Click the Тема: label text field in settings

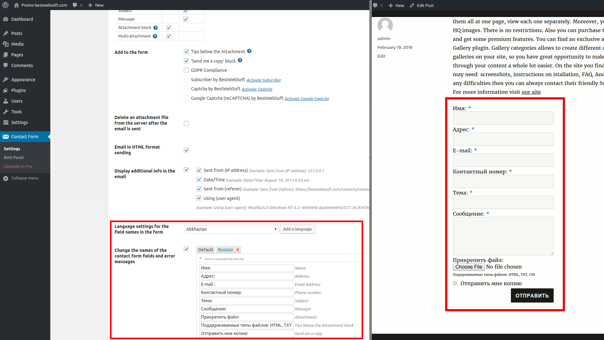[x=246, y=301]
